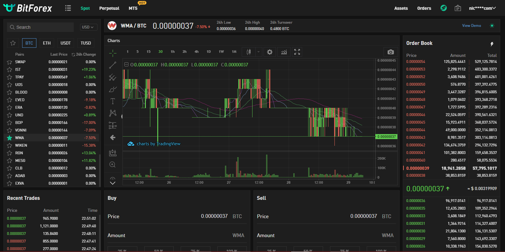The height and width of the screenshot is (252, 505).
Task: Click the View Demo link
Action: click(x=471, y=26)
